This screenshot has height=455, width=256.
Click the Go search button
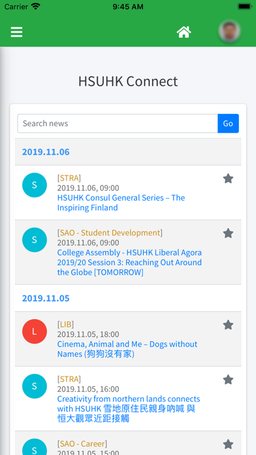(x=228, y=124)
